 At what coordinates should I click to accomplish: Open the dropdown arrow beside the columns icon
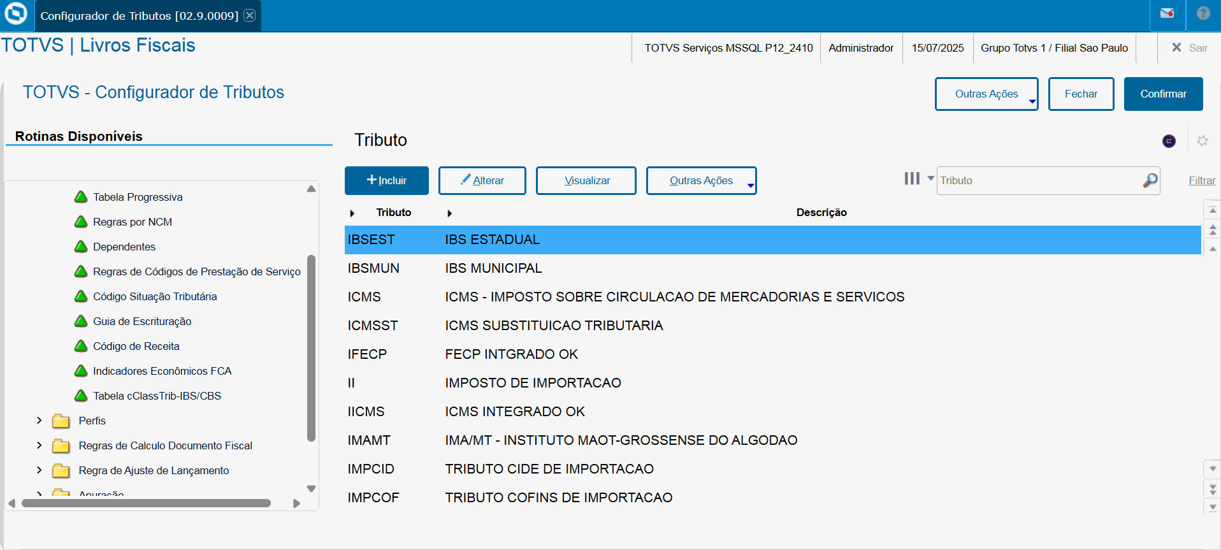click(x=930, y=178)
